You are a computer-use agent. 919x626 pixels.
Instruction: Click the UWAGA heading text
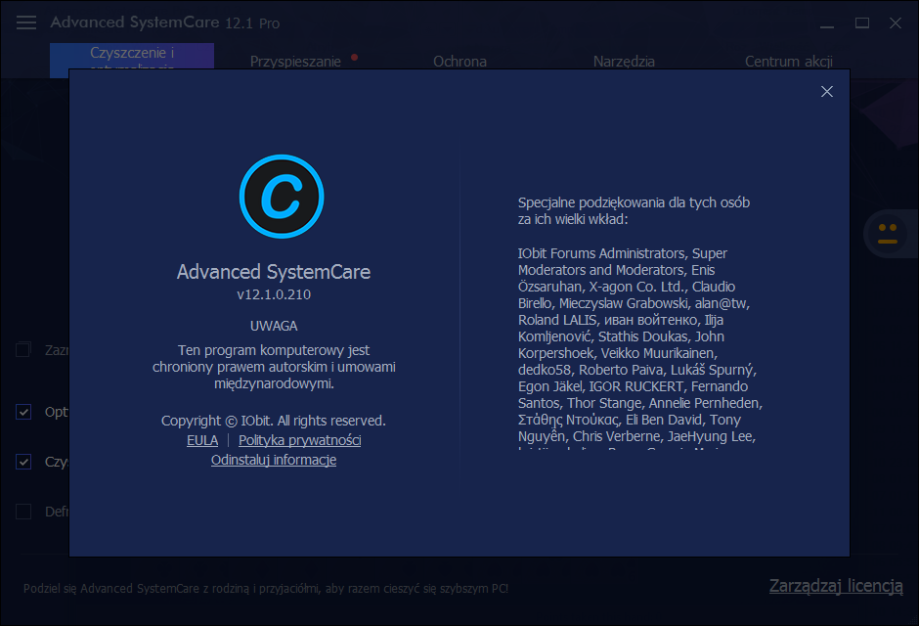click(x=274, y=326)
